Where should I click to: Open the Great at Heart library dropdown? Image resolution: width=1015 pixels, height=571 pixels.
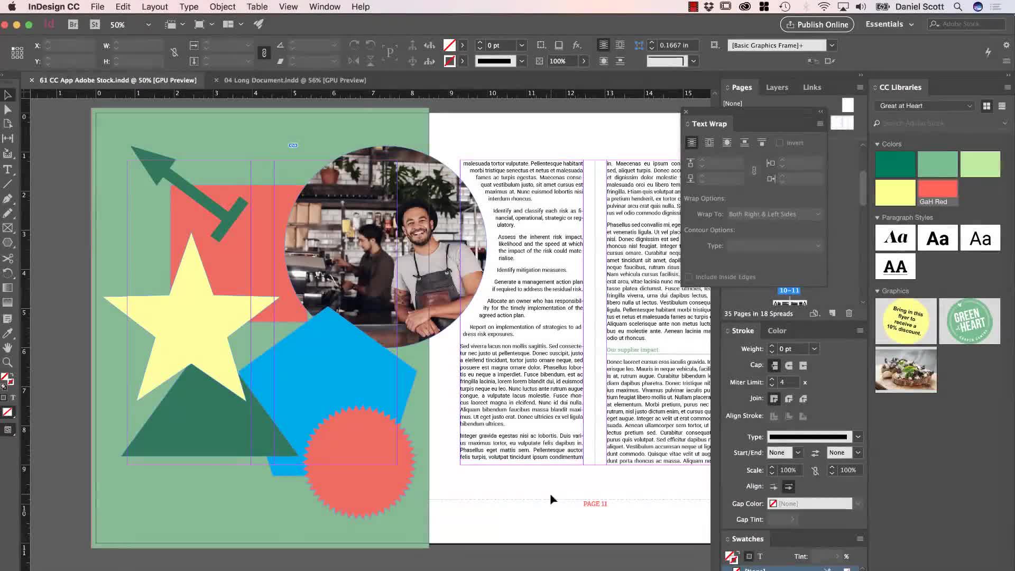(x=925, y=106)
